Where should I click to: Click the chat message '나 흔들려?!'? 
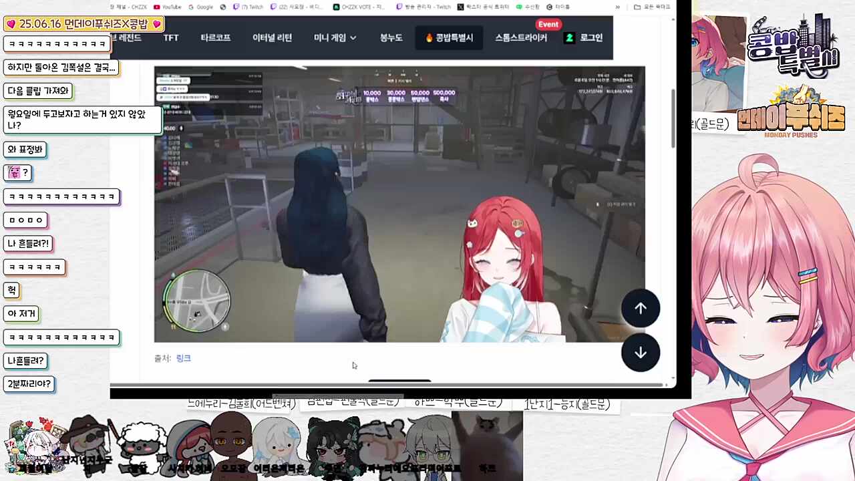point(28,244)
